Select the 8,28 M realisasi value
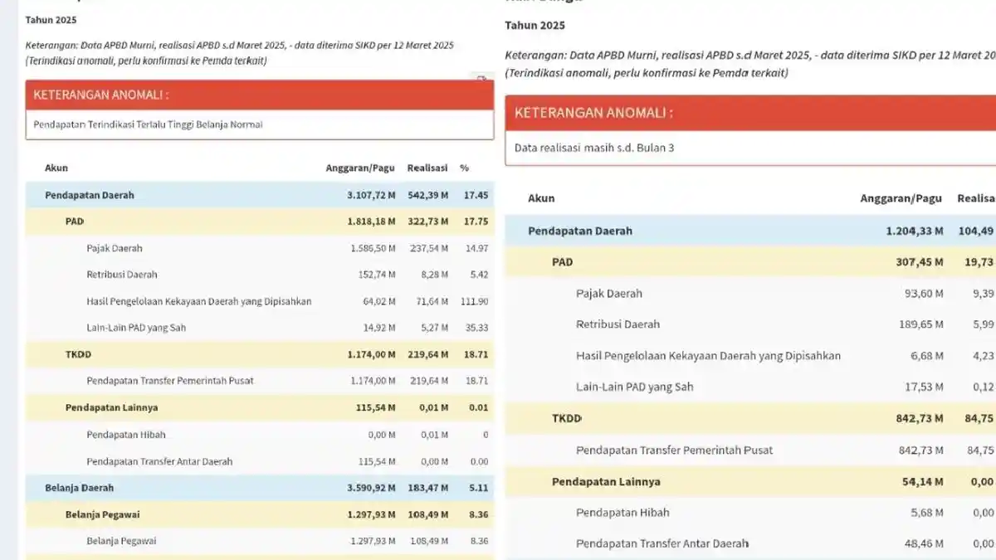Screen dimensions: 996x560 point(435,275)
